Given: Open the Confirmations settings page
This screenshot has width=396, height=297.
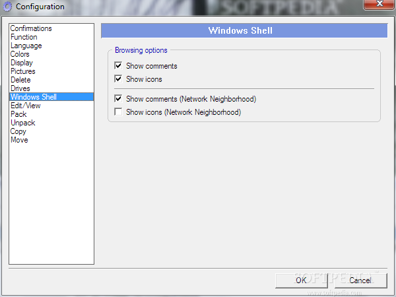Looking at the screenshot, I should (51, 28).
